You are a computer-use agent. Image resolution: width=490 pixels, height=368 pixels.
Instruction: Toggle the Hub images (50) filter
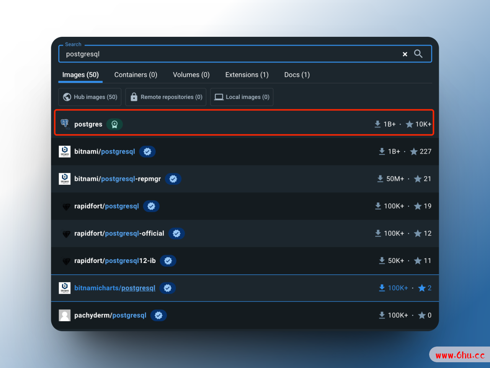coord(90,97)
